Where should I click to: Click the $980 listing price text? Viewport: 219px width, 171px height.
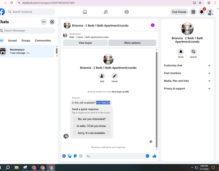72,37
